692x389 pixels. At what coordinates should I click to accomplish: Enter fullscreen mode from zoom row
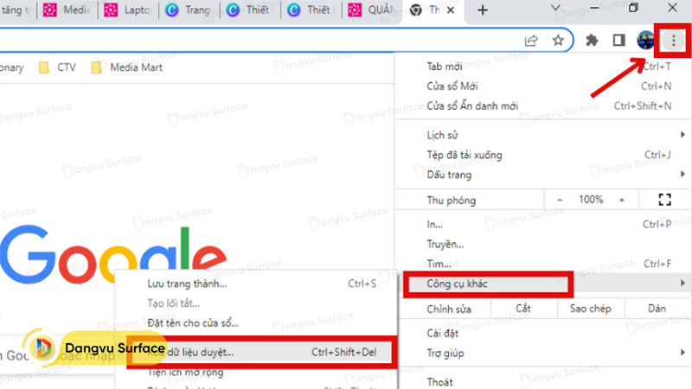click(664, 200)
